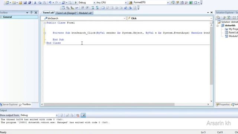Click the Uncomment selected lines icon
Viewport: 238px width, 134px height.
[97, 7]
